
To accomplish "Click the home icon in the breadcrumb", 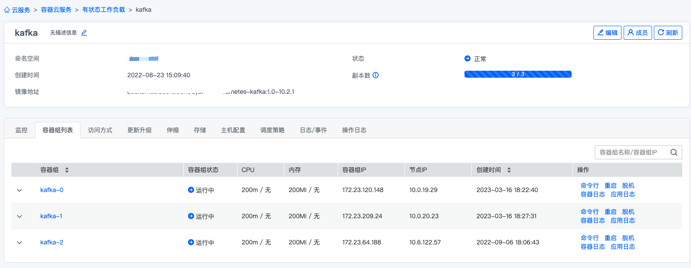I will coord(7,10).
